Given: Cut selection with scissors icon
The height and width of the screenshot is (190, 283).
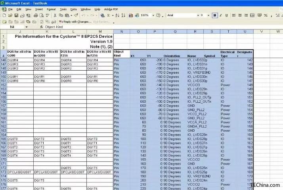Looking at the screenshot, I should pos(55,15).
